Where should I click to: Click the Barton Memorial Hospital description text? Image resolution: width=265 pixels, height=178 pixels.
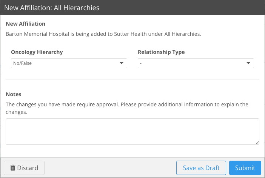click(103, 34)
